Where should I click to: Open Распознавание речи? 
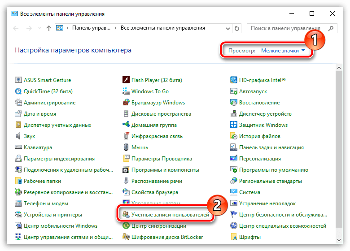point(152,181)
